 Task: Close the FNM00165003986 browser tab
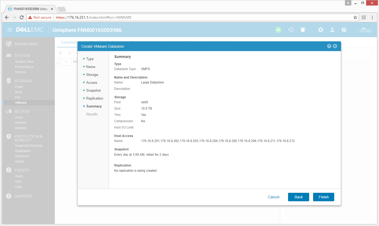point(52,9)
